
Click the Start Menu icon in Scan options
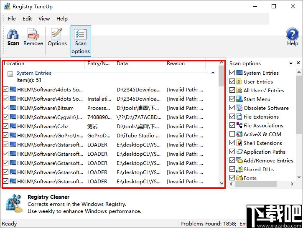pos(239,99)
